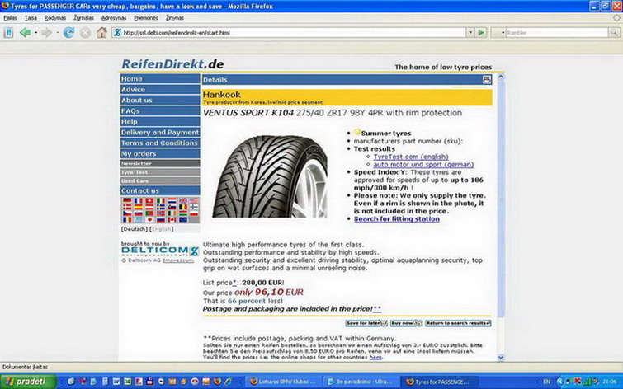Viewport: 623px width, 389px height.
Task: Click the page frame scrollbar up arrow
Action: 501,77
